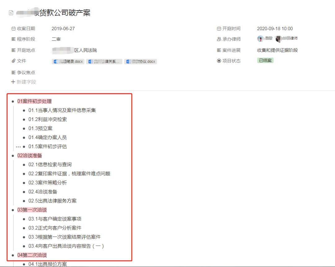Edit the 开庭时间 value 2020-09-18 10:00

point(275,29)
